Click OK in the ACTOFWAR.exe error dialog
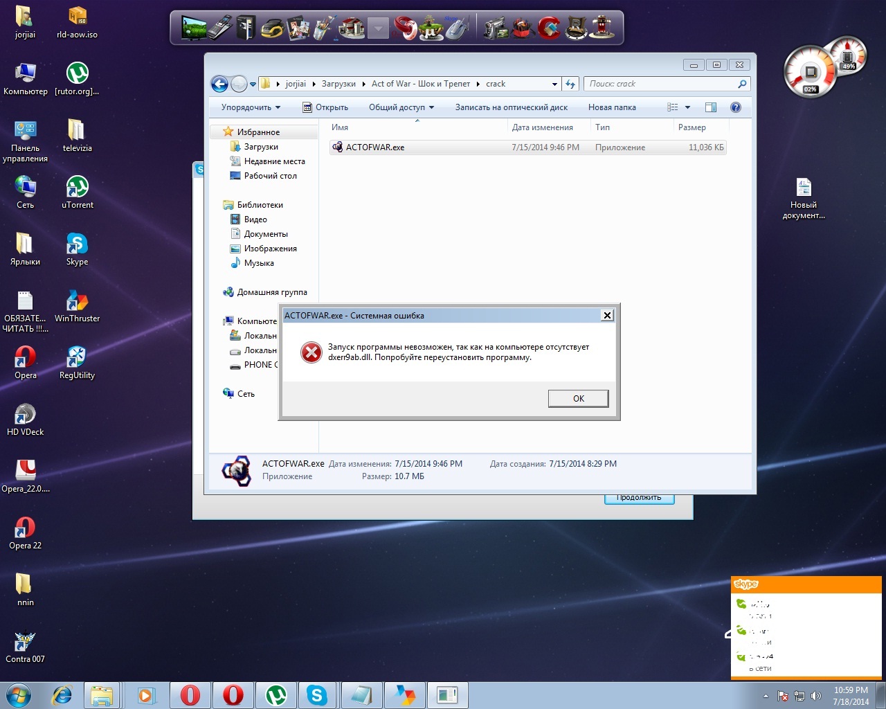886x709 pixels. point(578,398)
